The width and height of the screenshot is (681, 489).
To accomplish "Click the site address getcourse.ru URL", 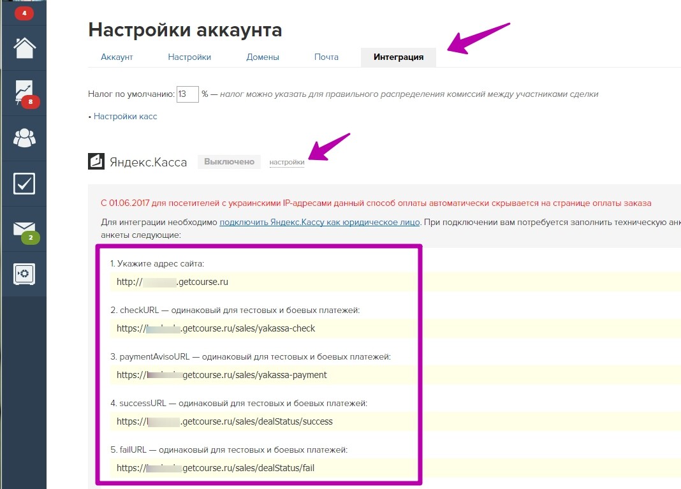I will point(172,282).
